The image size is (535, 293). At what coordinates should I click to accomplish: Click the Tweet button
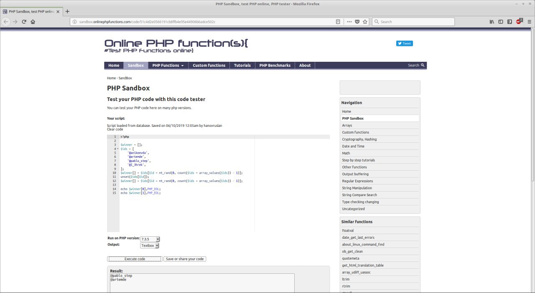pos(404,43)
